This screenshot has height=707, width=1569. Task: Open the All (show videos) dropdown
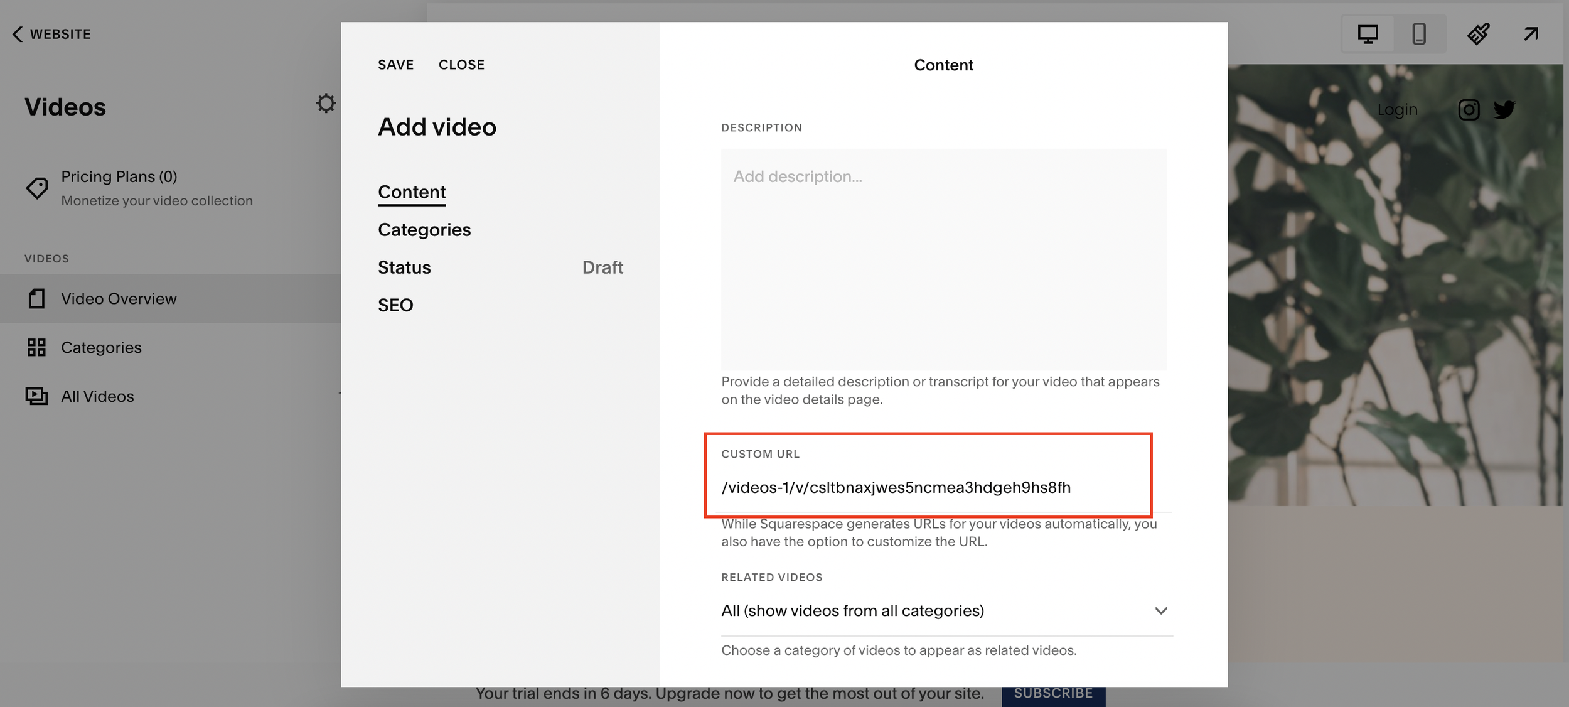pyautogui.click(x=852, y=610)
